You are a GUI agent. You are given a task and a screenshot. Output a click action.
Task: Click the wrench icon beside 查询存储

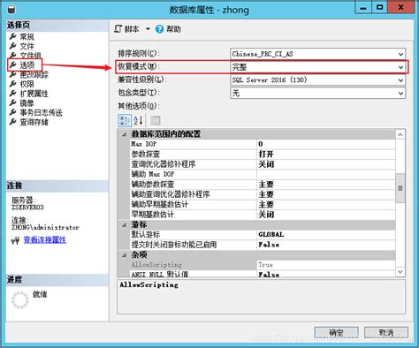click(x=12, y=122)
